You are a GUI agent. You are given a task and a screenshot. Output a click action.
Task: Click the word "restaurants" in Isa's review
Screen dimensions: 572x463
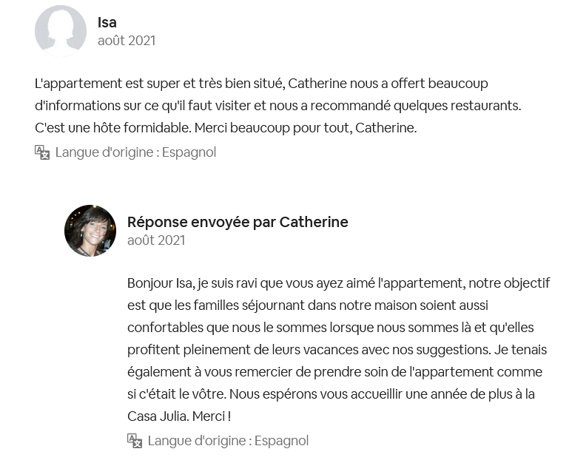click(x=482, y=106)
